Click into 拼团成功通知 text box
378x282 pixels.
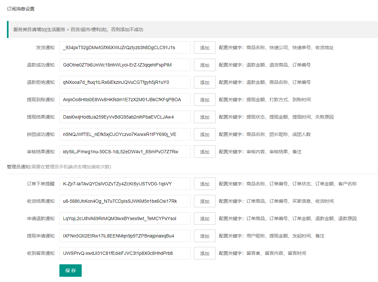125,134
